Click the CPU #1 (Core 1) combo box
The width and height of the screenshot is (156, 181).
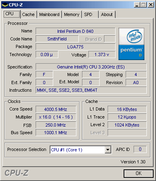(x=80, y=150)
